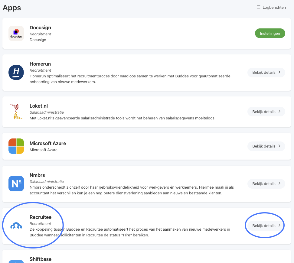The image size is (294, 263).
Task: Click chevron arrow in Homerun details button
Action: click(x=279, y=72)
